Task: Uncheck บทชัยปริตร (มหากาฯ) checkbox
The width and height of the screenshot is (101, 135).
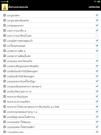Action: click(x=97, y=91)
